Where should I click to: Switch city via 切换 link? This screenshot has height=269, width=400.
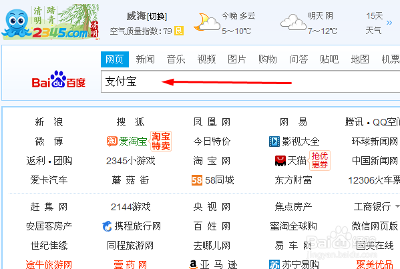157,17
